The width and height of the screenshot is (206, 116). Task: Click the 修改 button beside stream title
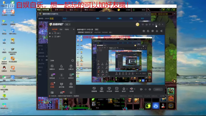97,29
